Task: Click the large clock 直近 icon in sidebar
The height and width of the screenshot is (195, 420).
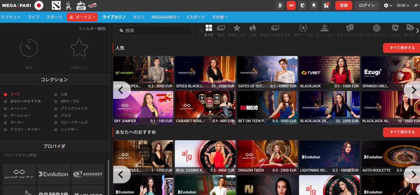Action: [x=29, y=48]
